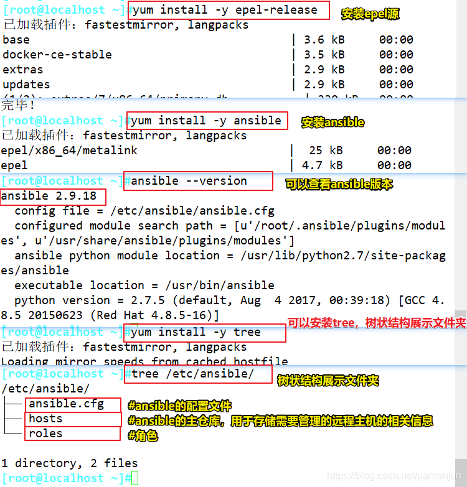This screenshot has width=467, height=487.
Task: Click the 'yum install -y tree' command
Action: [x=196, y=332]
